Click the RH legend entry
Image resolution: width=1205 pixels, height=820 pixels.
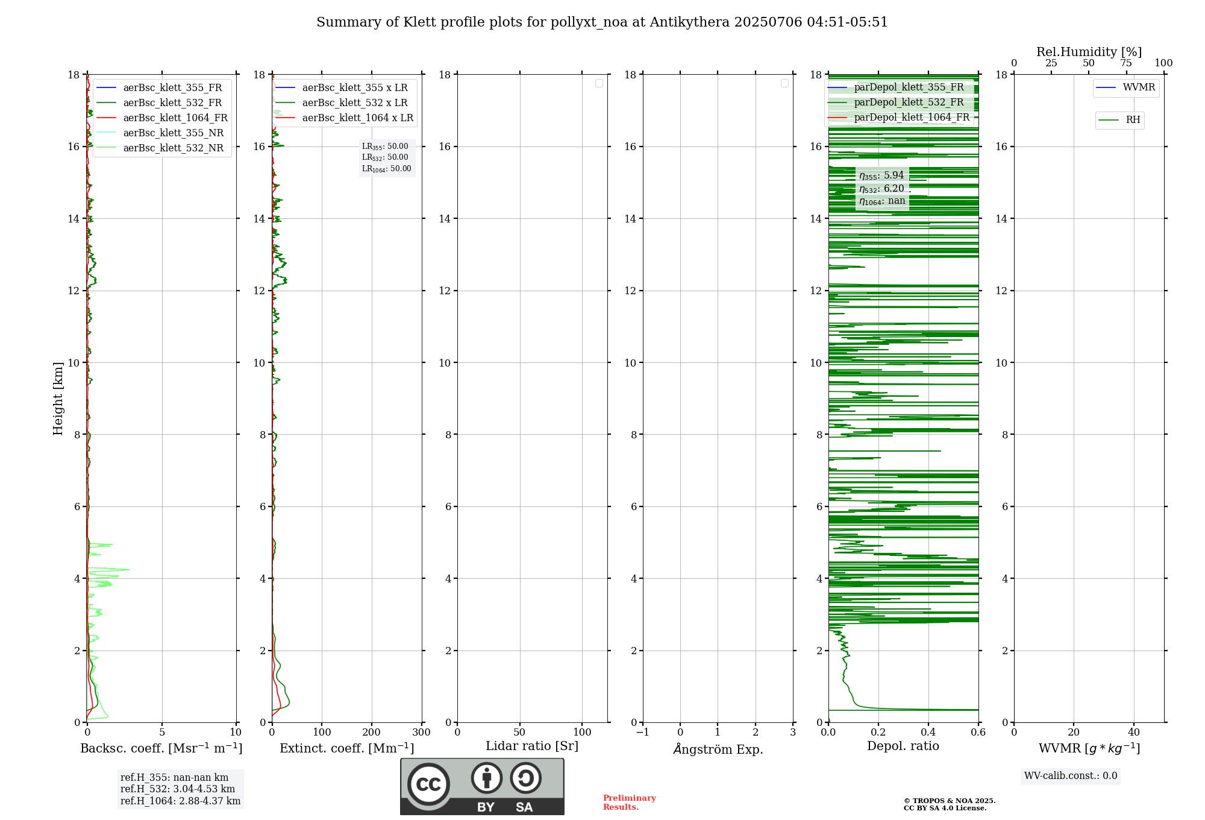[1119, 120]
